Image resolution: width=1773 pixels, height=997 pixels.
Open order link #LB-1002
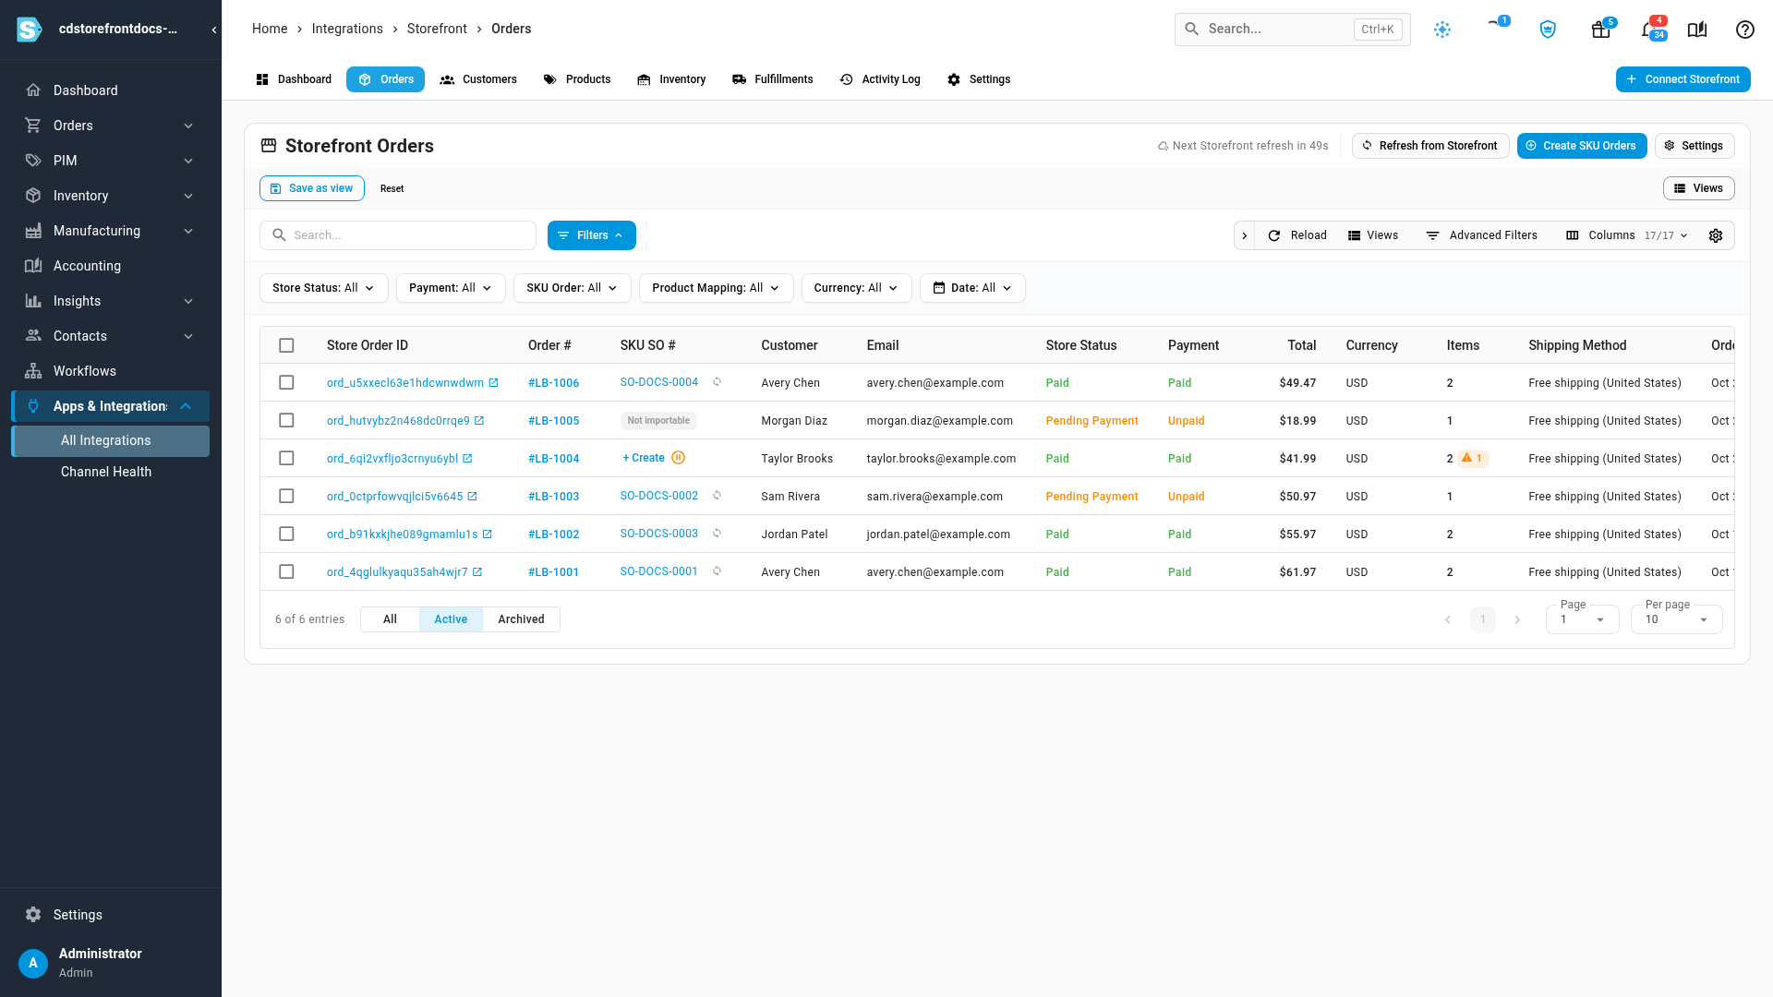553,535
